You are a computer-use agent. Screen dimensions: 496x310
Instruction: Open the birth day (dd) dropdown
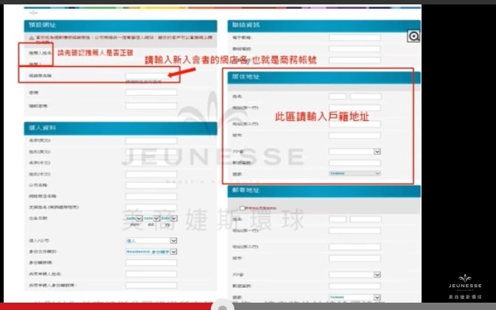coord(151,219)
